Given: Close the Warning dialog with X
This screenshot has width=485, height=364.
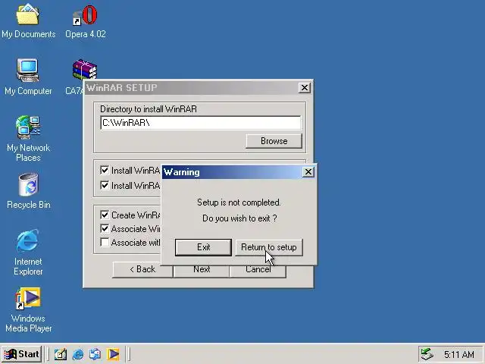Looking at the screenshot, I should (308, 172).
